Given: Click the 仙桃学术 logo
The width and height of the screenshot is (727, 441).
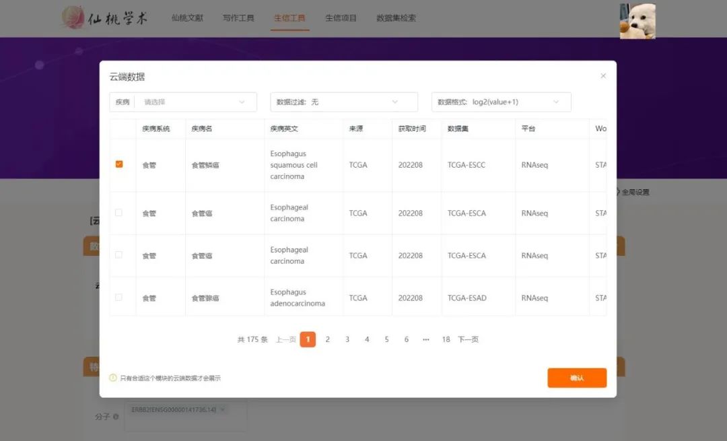Looking at the screenshot, I should 104,18.
